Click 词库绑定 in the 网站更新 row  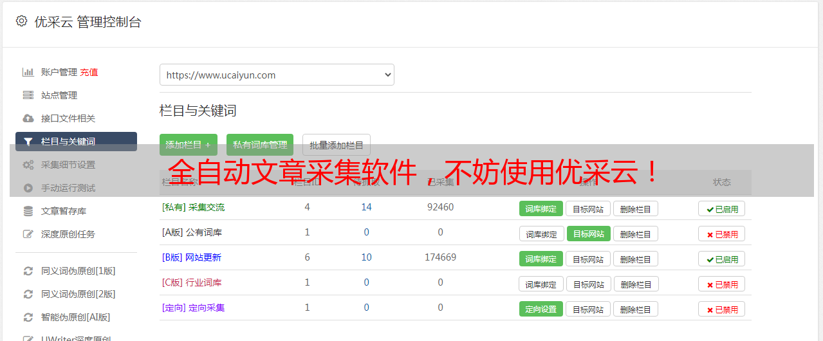pyautogui.click(x=541, y=259)
